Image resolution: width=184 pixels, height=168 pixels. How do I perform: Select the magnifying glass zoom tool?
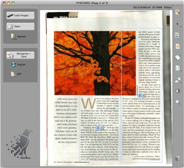tap(177, 102)
